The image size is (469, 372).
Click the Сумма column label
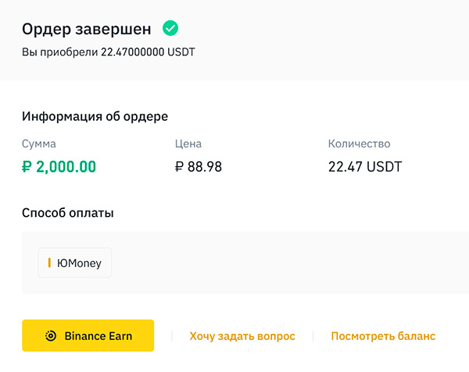point(39,143)
